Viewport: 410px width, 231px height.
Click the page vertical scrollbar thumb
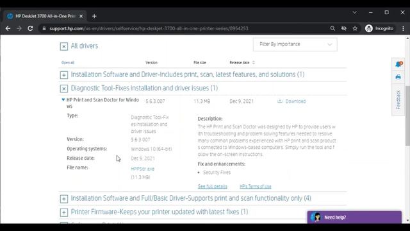click(x=407, y=116)
